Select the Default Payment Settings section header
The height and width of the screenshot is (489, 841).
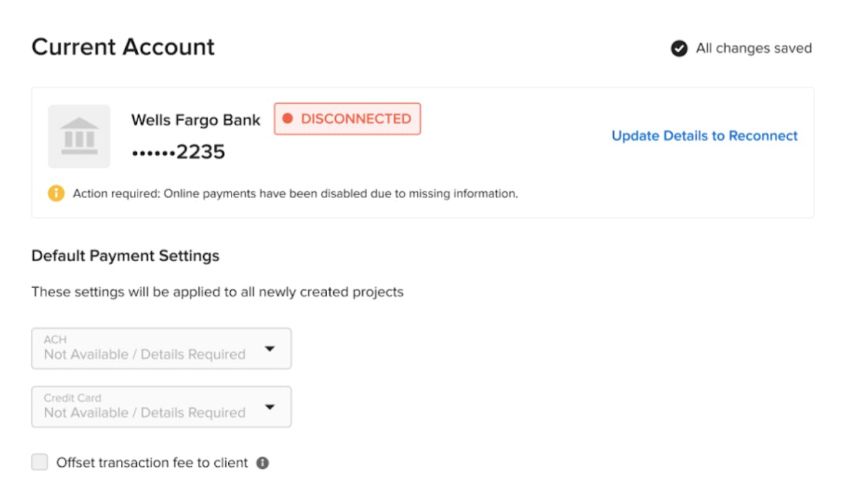tap(125, 256)
